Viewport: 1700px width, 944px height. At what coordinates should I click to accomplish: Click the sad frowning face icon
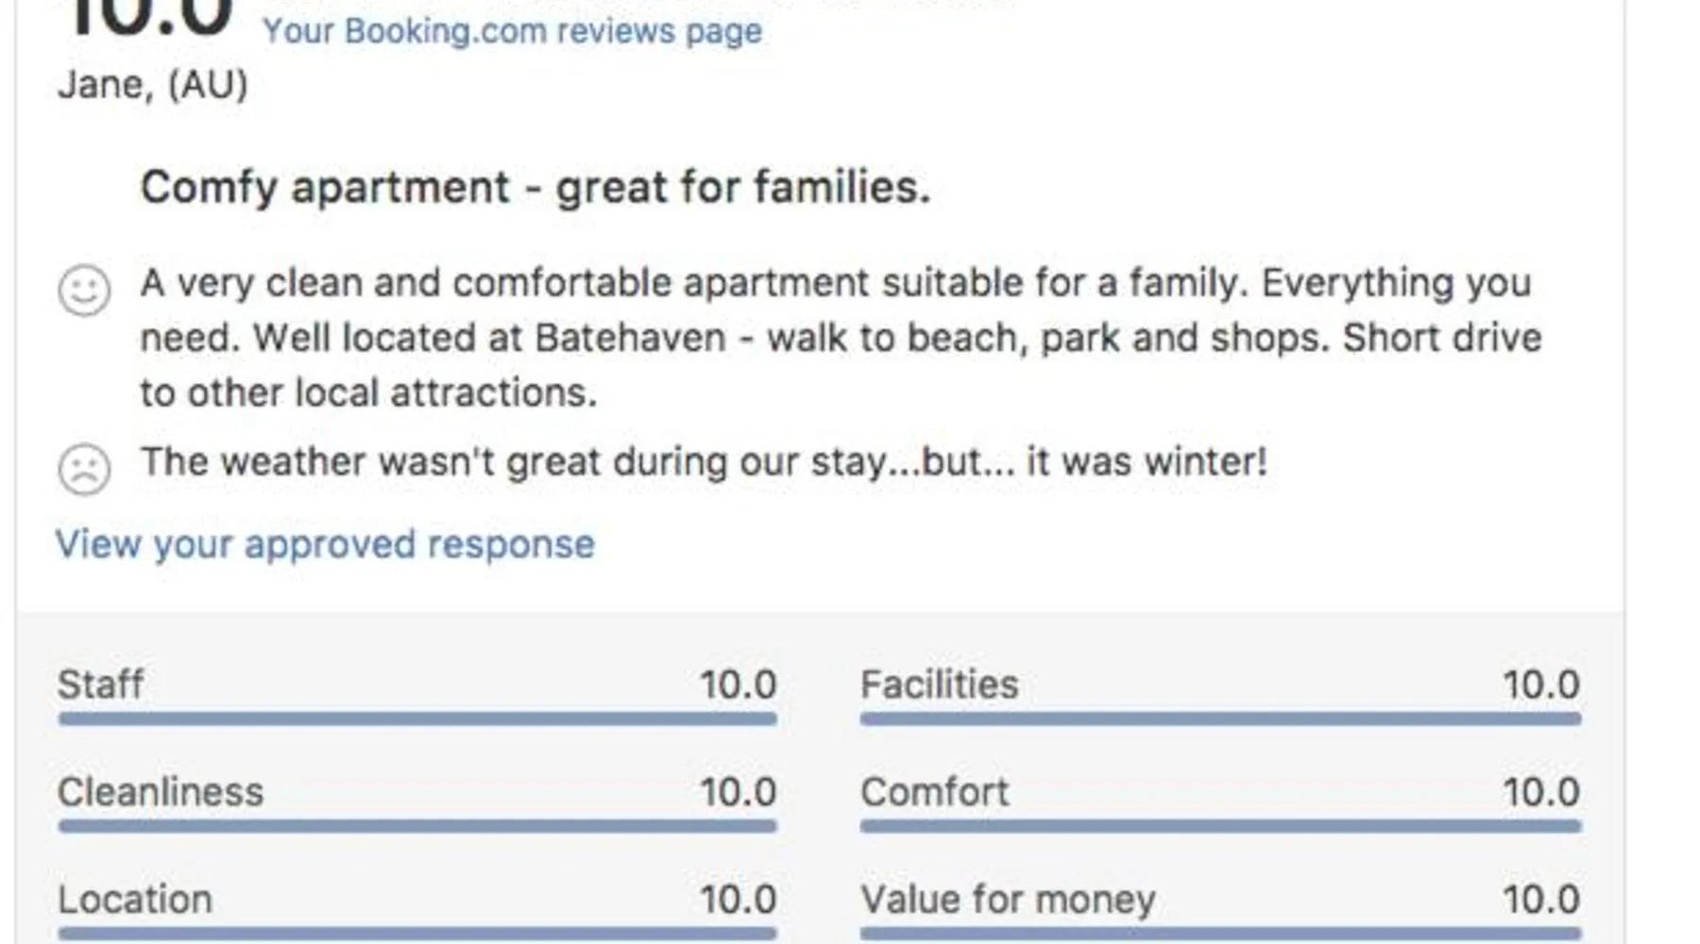tap(84, 468)
